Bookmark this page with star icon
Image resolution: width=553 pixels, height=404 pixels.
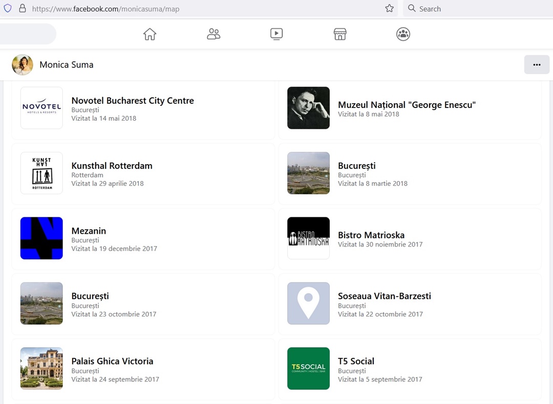pos(389,9)
